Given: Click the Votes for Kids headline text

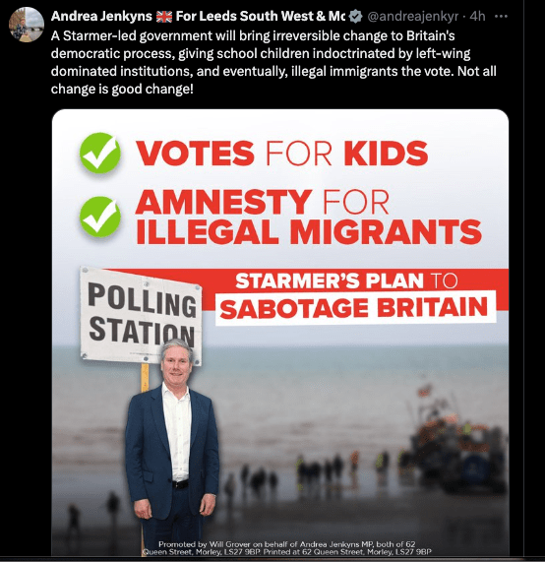Looking at the screenshot, I should click(281, 153).
